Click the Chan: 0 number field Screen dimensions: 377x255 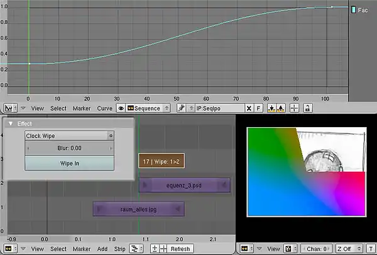coord(317,249)
